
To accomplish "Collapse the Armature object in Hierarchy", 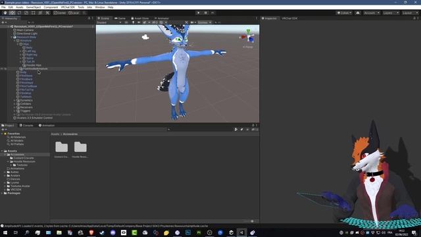I will pos(14,41).
